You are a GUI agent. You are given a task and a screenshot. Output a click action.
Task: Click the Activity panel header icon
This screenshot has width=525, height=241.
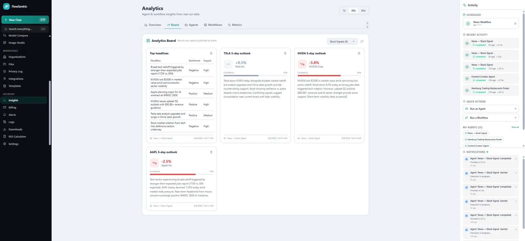pyautogui.click(x=464, y=5)
